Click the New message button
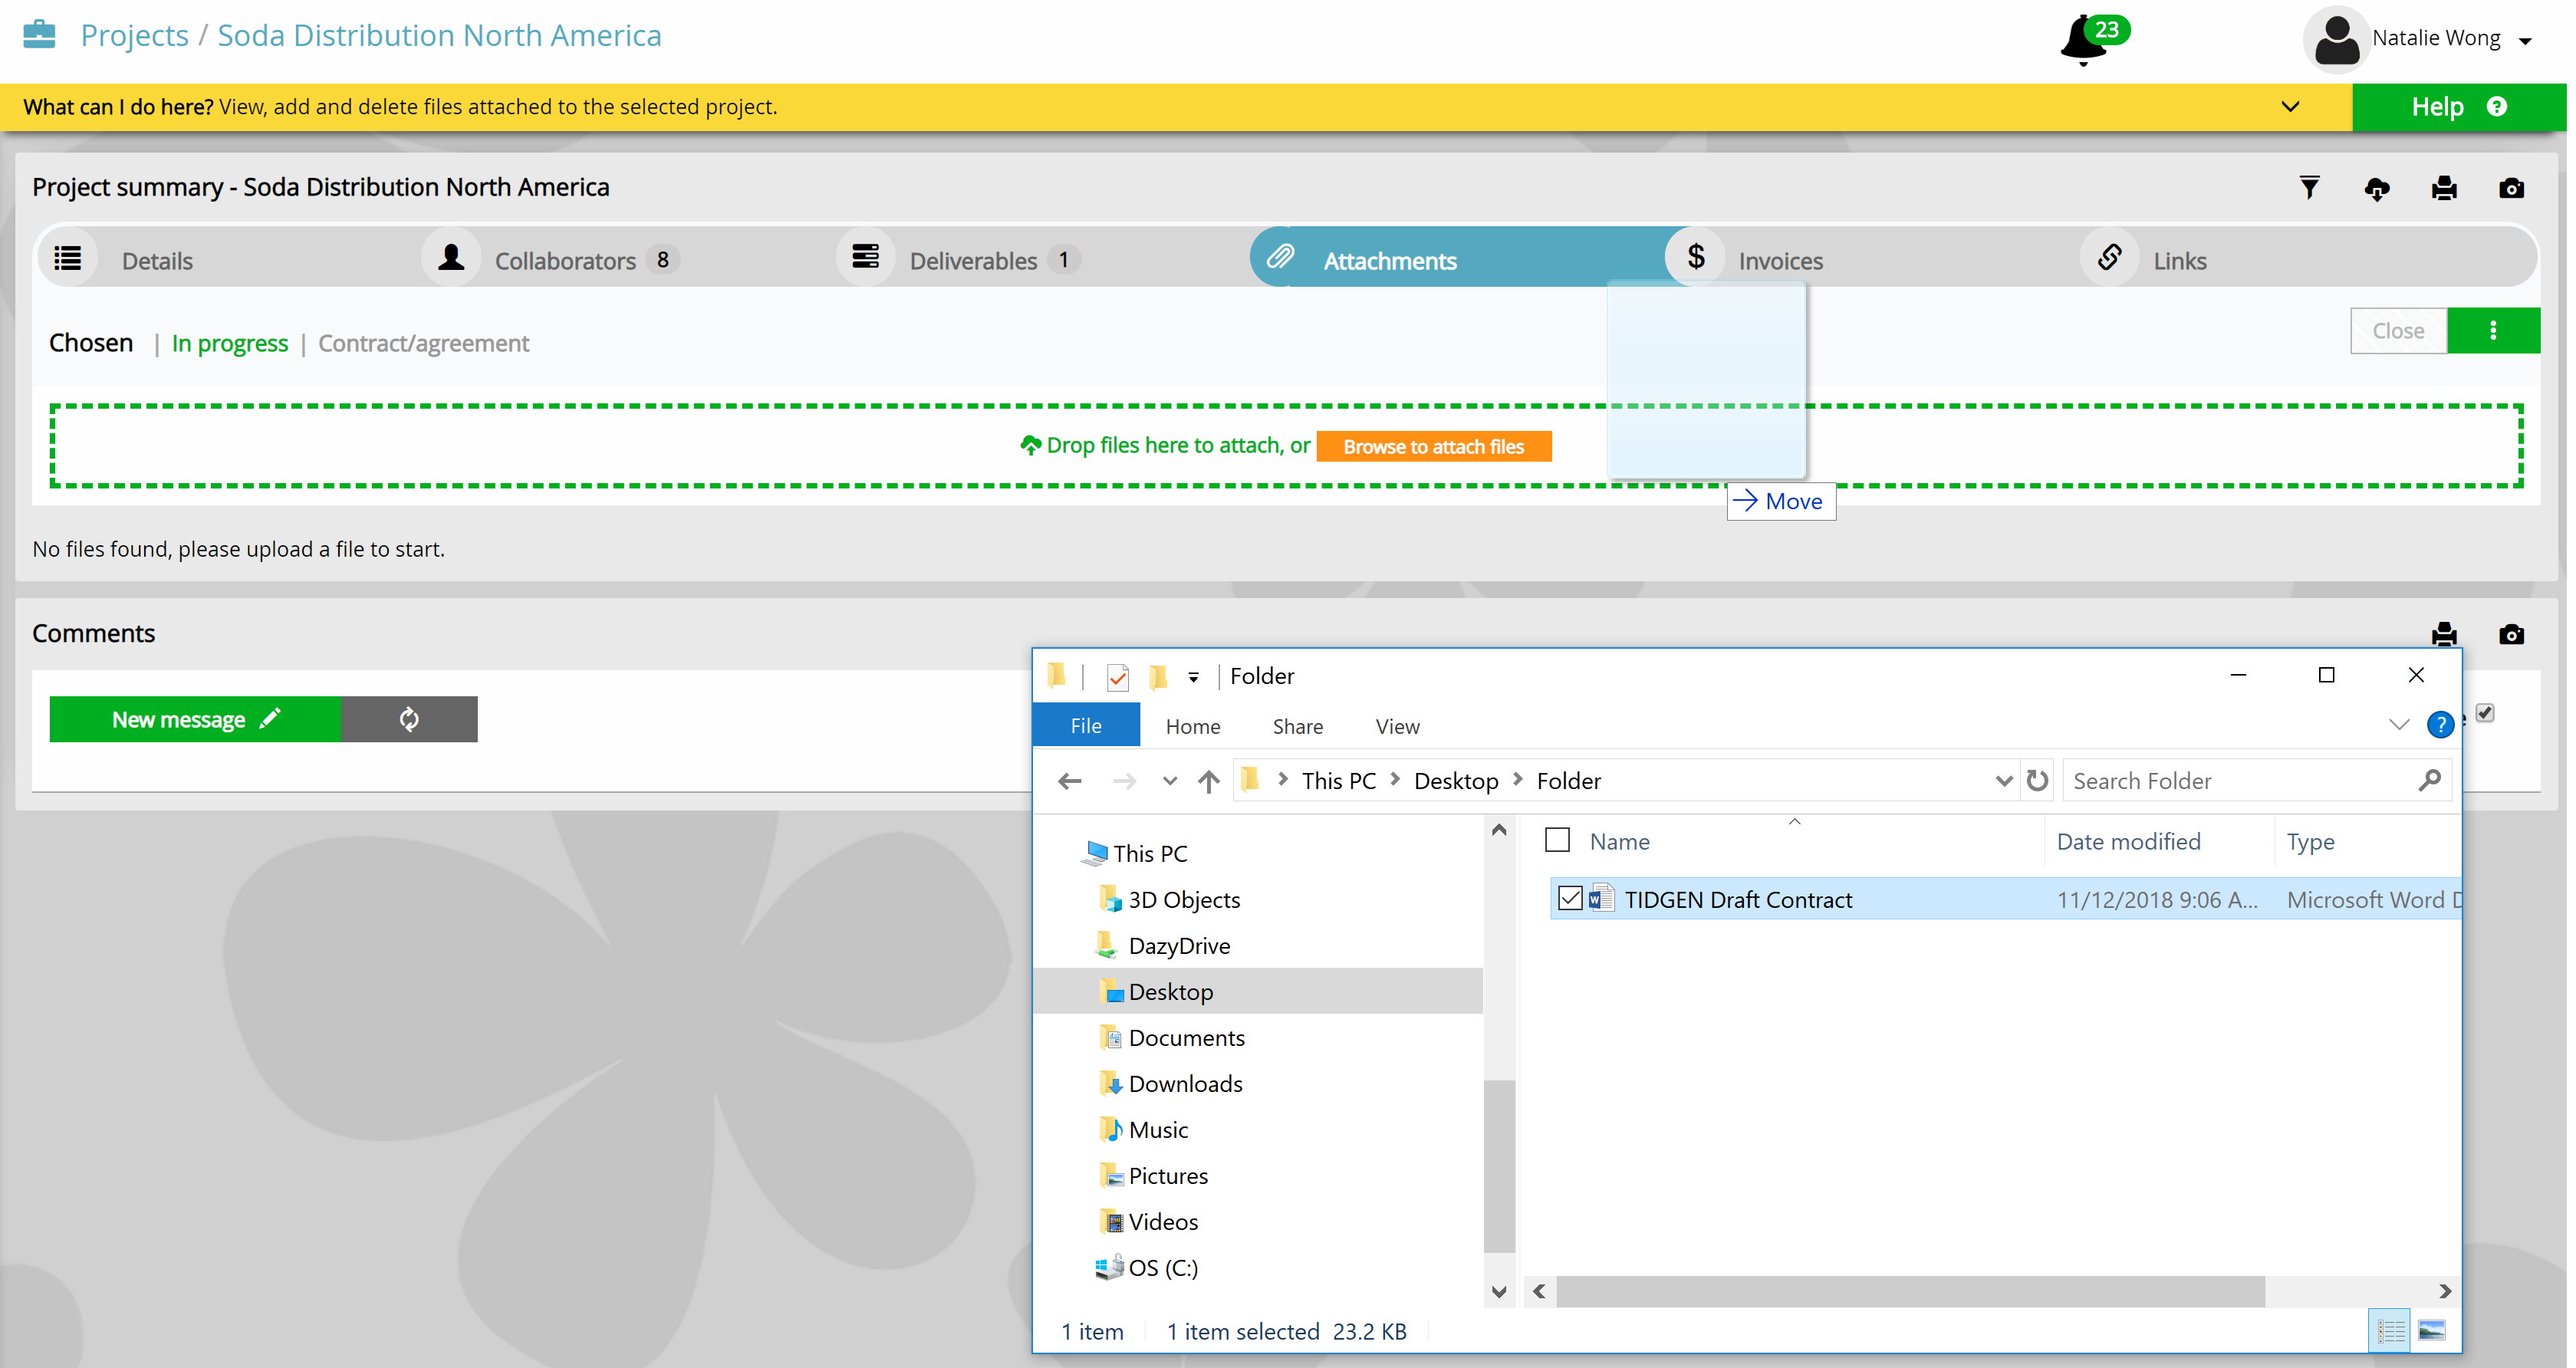The height and width of the screenshot is (1368, 2576). coord(195,719)
